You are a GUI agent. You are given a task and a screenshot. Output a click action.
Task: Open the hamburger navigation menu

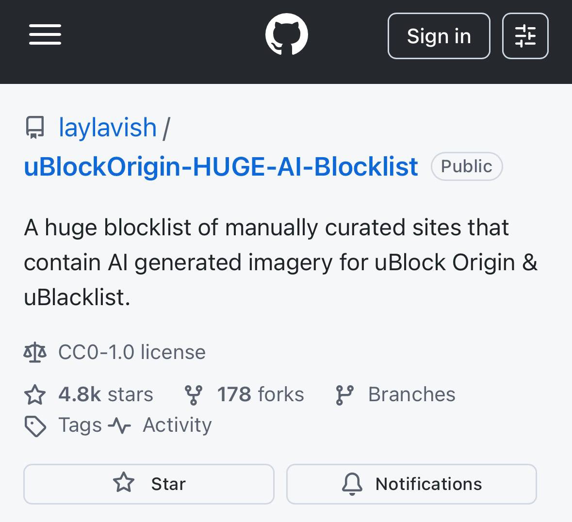(45, 35)
